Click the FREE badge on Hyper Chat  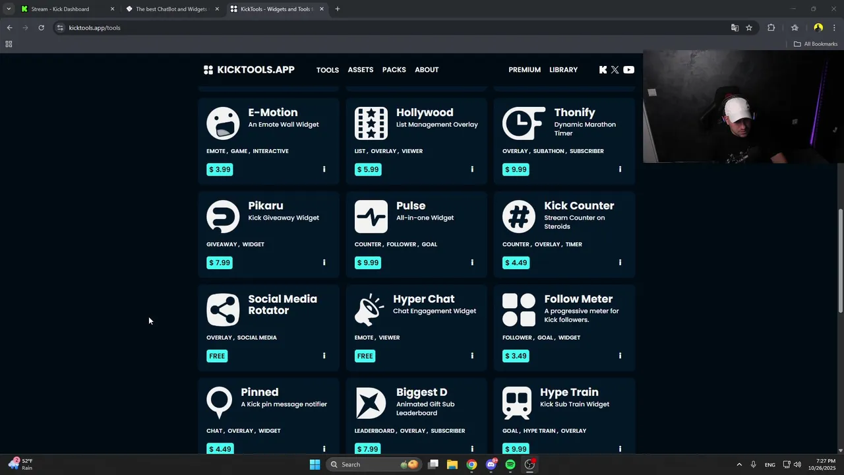point(365,356)
